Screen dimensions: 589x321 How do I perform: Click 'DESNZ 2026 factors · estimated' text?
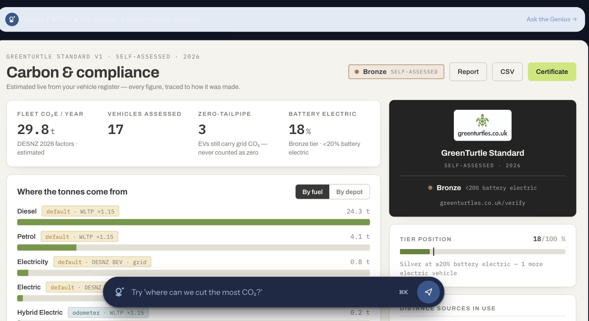(47, 148)
